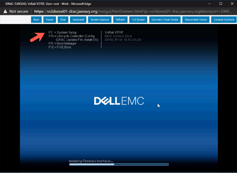The height and width of the screenshot is (173, 237).
Task: Click the Dell EMC logo
Action: 119,101
